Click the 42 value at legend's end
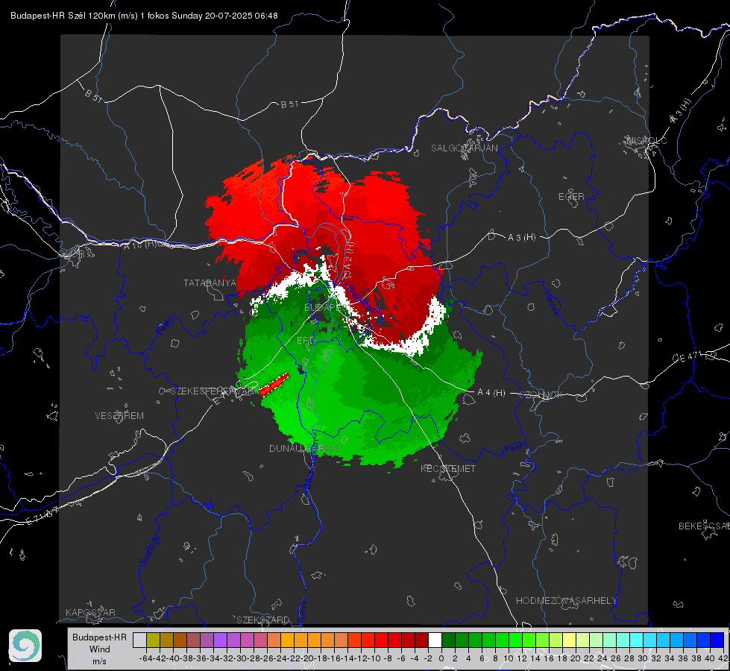This screenshot has width=730, height=671. point(723,658)
